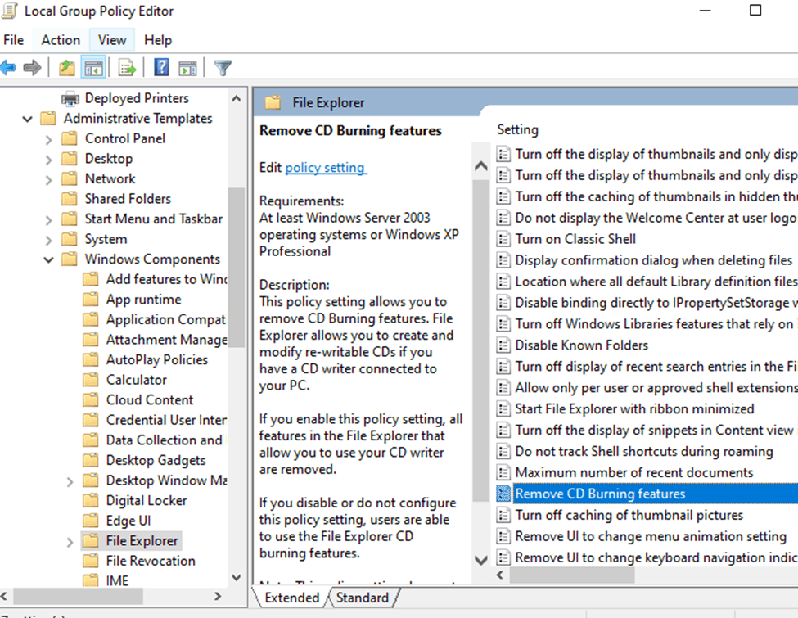Select "Maximum number of recent documents" setting
Screen dimensions: 798x618
tap(634, 472)
